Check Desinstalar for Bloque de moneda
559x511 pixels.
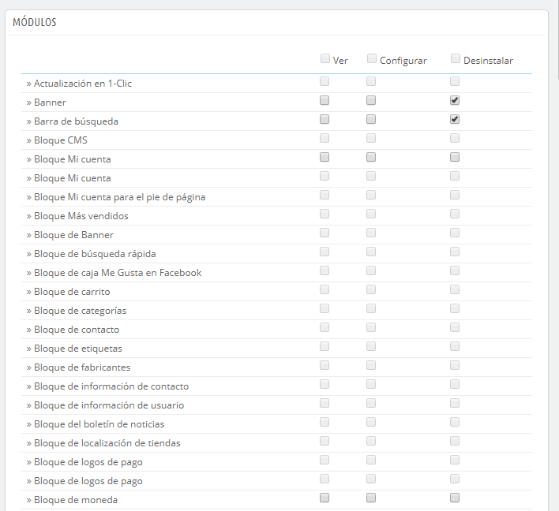click(x=455, y=498)
